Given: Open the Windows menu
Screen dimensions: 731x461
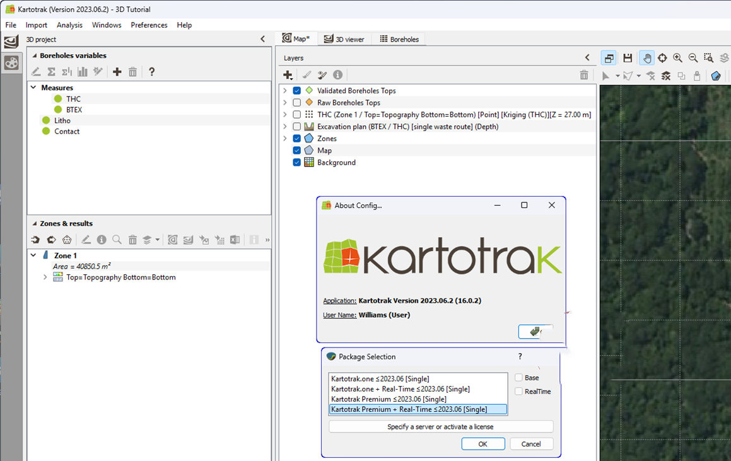Looking at the screenshot, I should (107, 25).
